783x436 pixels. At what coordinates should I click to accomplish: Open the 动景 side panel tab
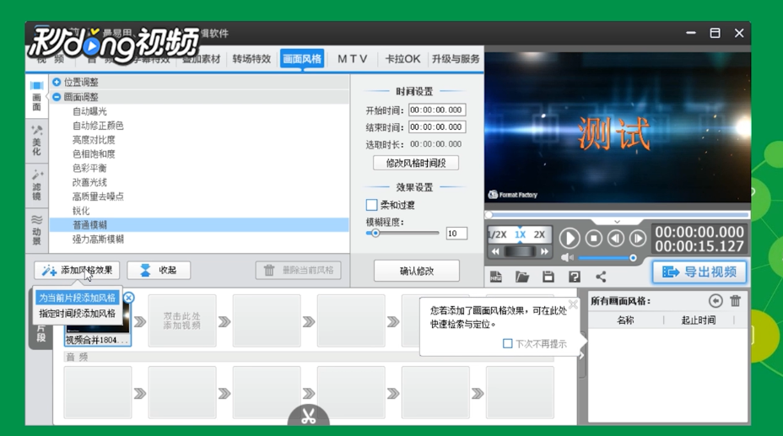[x=37, y=229]
